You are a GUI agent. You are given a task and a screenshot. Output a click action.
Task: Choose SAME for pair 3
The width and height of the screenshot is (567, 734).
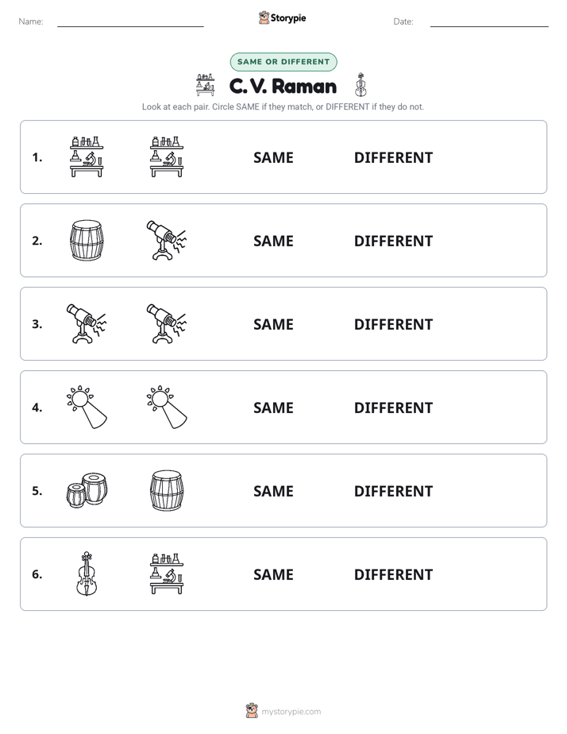(273, 324)
